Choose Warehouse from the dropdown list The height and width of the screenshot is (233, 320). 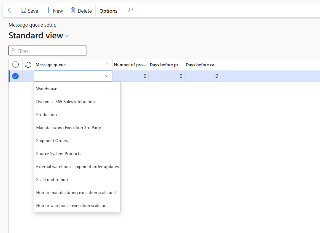coord(47,89)
